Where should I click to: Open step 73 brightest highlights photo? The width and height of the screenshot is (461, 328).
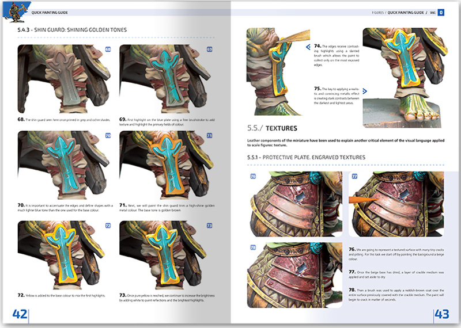tap(166, 255)
